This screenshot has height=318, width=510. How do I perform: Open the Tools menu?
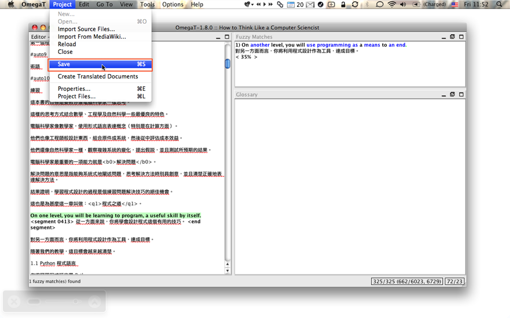tap(147, 4)
